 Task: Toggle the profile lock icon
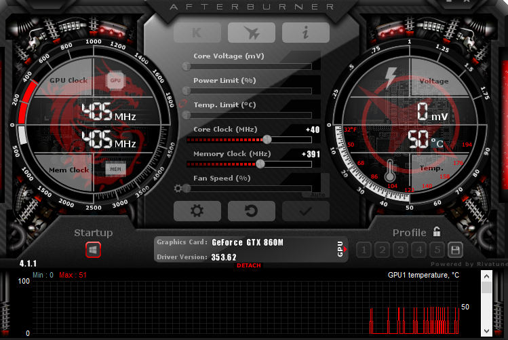coord(437,231)
